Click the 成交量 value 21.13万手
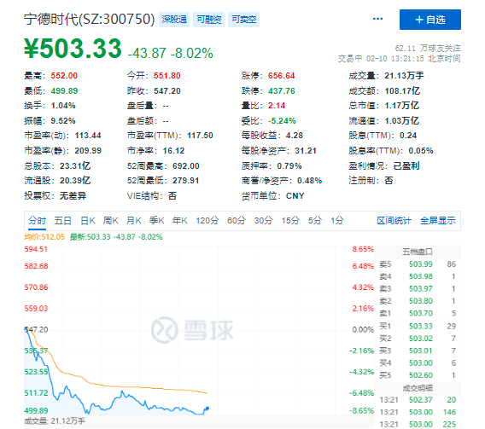 click(404, 76)
